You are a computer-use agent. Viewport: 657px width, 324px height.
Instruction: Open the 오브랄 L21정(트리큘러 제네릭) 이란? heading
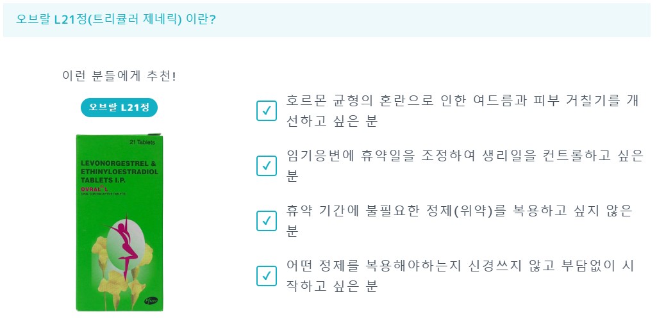click(116, 19)
